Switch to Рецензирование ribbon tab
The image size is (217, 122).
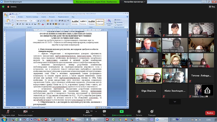pyautogui.click(x=63, y=17)
